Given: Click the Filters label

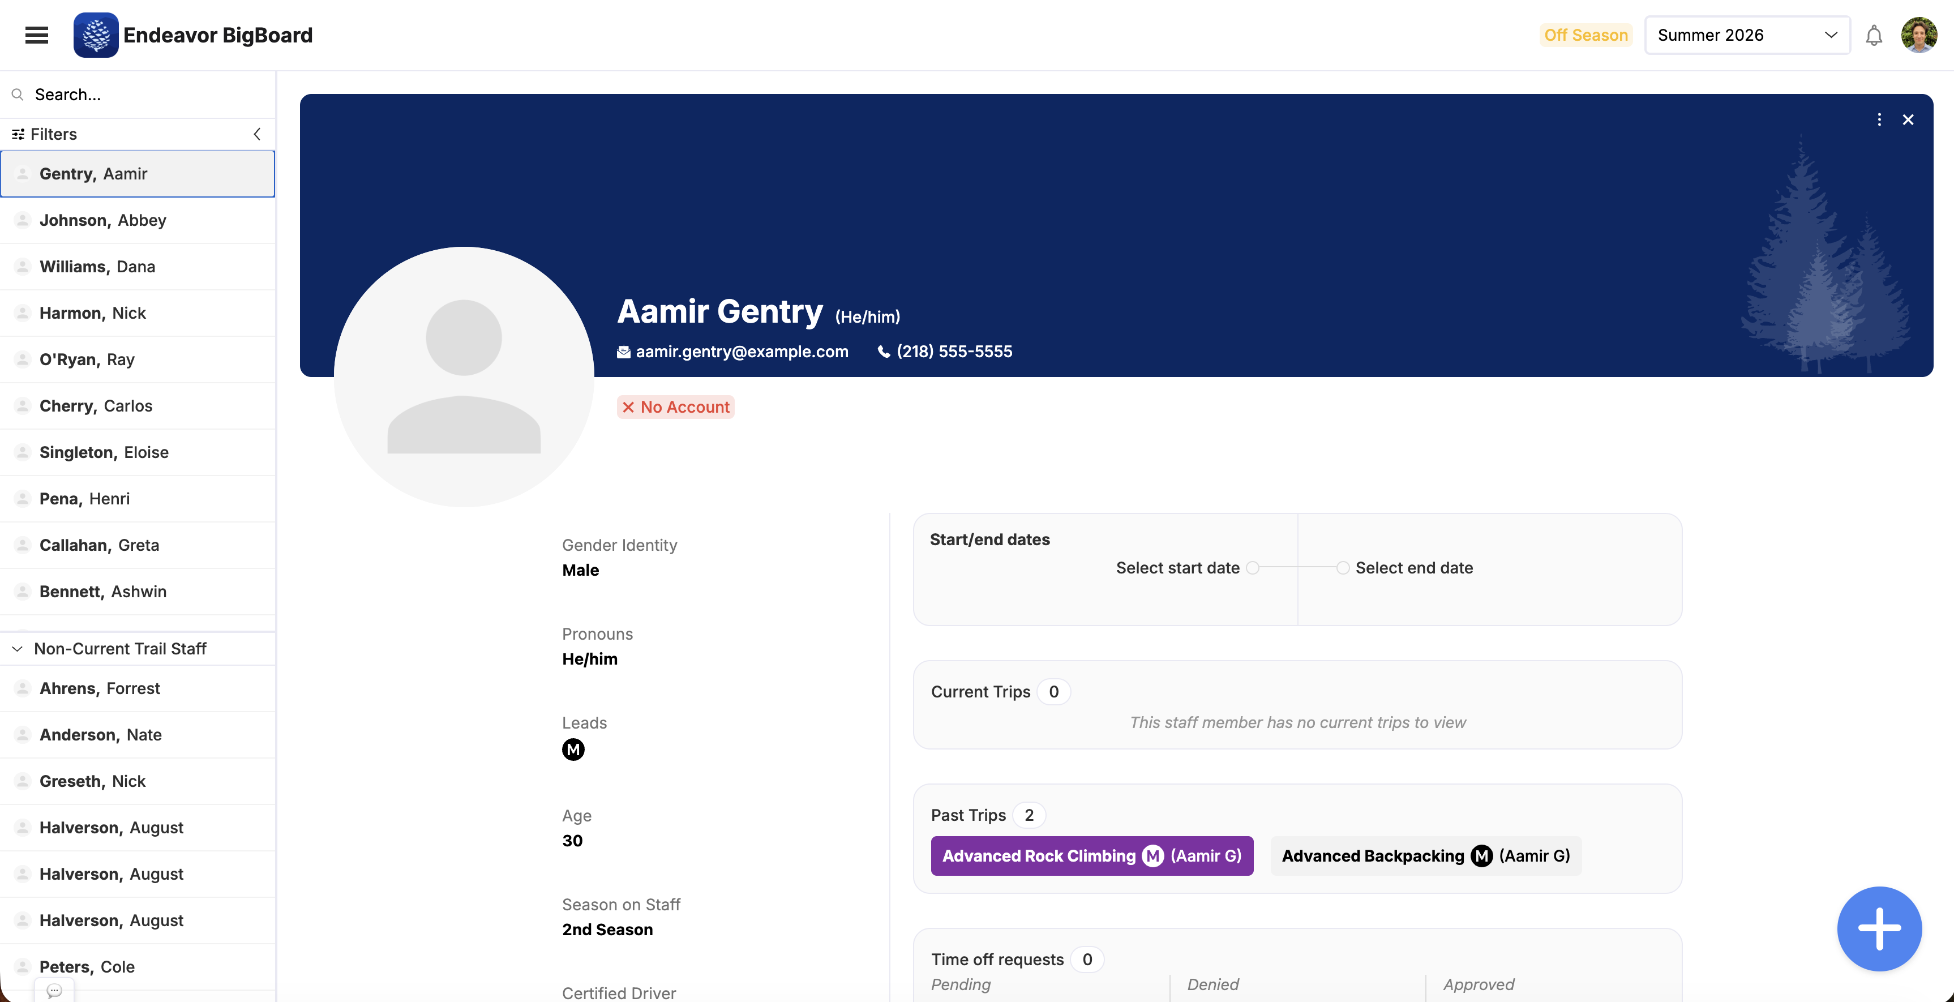Looking at the screenshot, I should [54, 134].
